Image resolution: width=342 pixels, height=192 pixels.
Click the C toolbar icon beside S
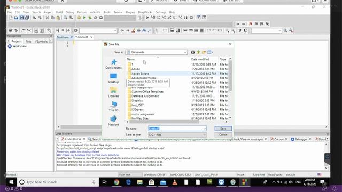coord(245,30)
